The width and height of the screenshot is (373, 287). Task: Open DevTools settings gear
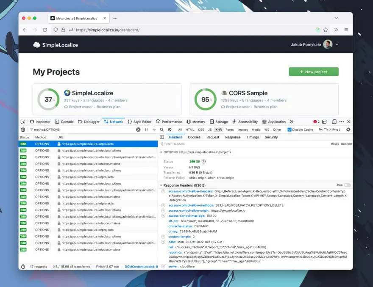point(348,130)
